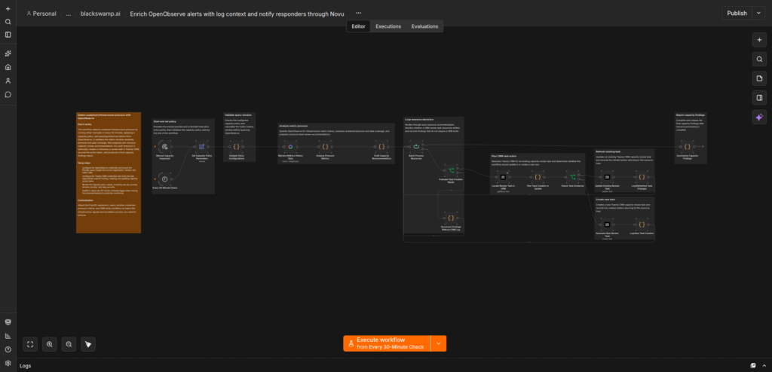772x372 pixels.
Task: Select the Locate Review Task in CRM node
Action: (x=503, y=177)
